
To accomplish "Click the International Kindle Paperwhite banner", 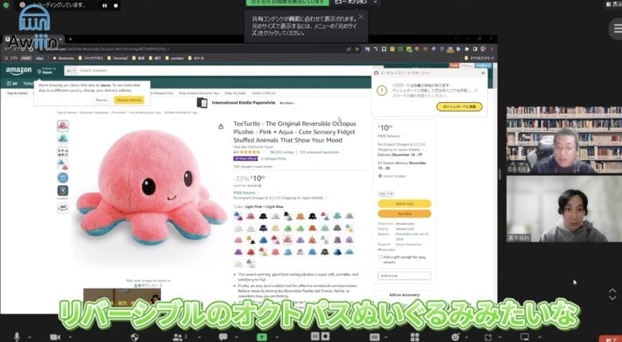I will click(x=246, y=103).
